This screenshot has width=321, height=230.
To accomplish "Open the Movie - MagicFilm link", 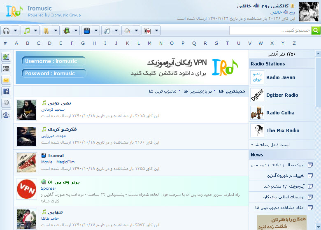I will pyautogui.click(x=58, y=162).
